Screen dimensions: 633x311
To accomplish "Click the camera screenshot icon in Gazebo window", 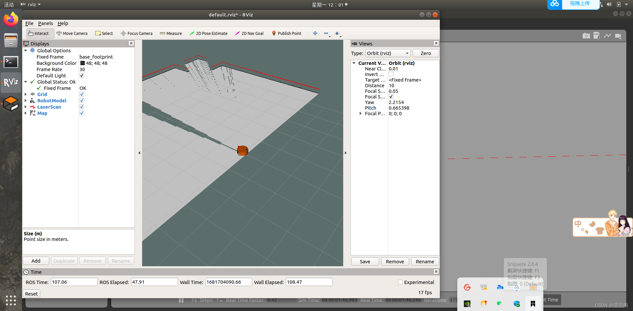I will pos(586,36).
